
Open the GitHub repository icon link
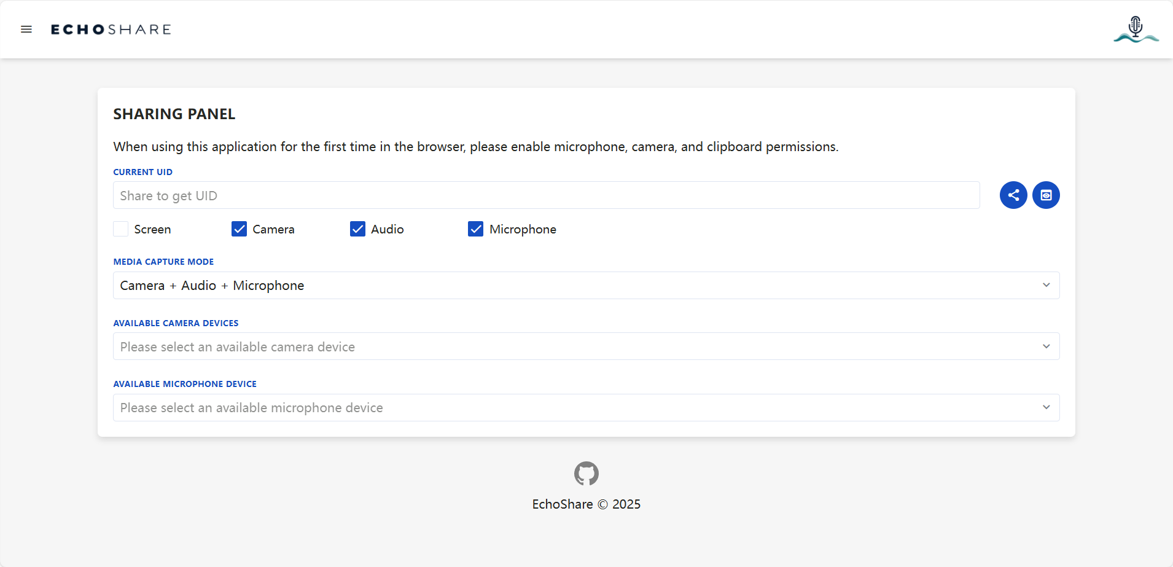pos(586,474)
